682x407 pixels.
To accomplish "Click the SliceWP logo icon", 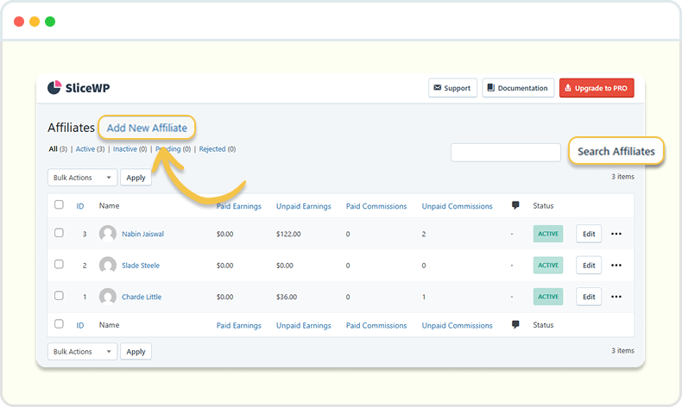I will coord(54,87).
